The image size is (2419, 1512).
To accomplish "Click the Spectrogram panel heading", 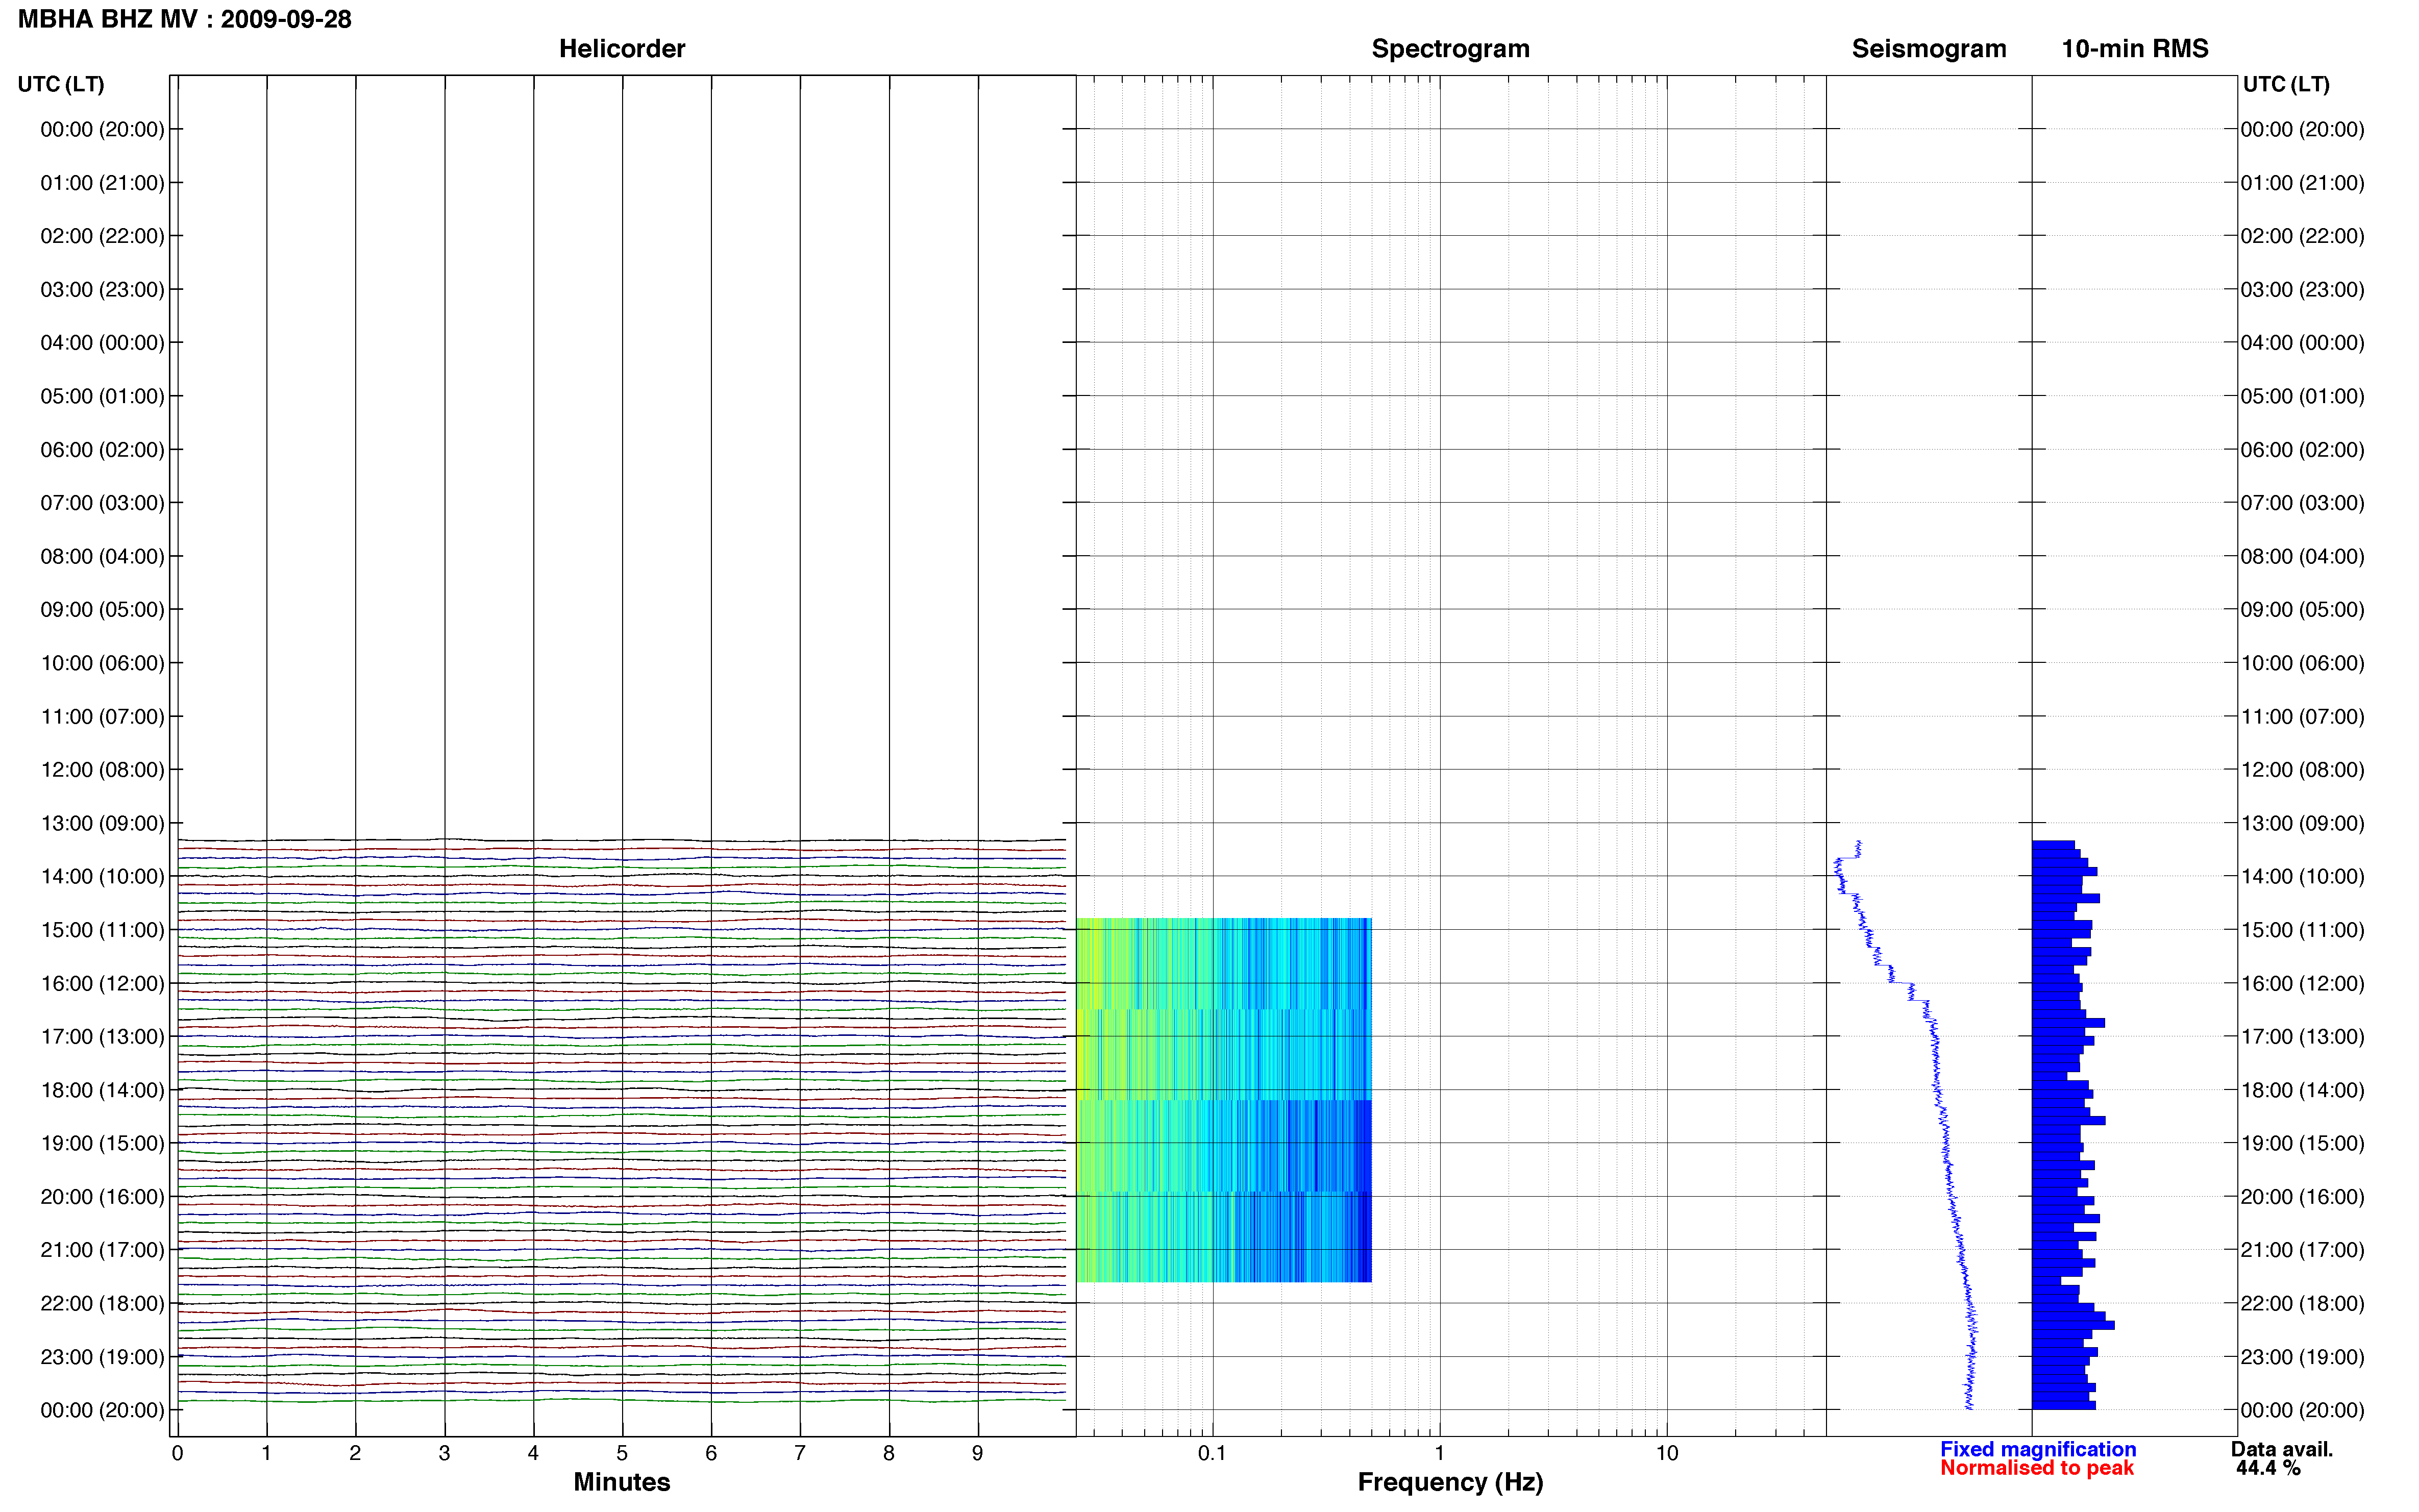I will (1450, 49).
